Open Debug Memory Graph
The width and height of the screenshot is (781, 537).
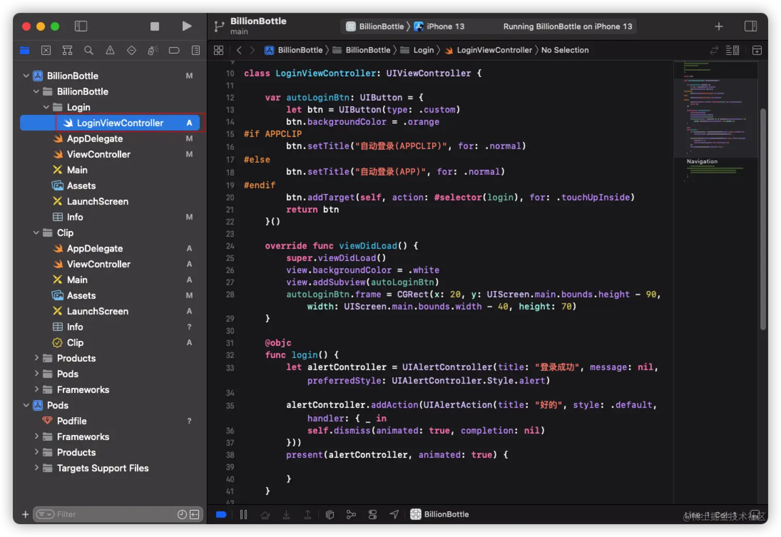pyautogui.click(x=351, y=514)
